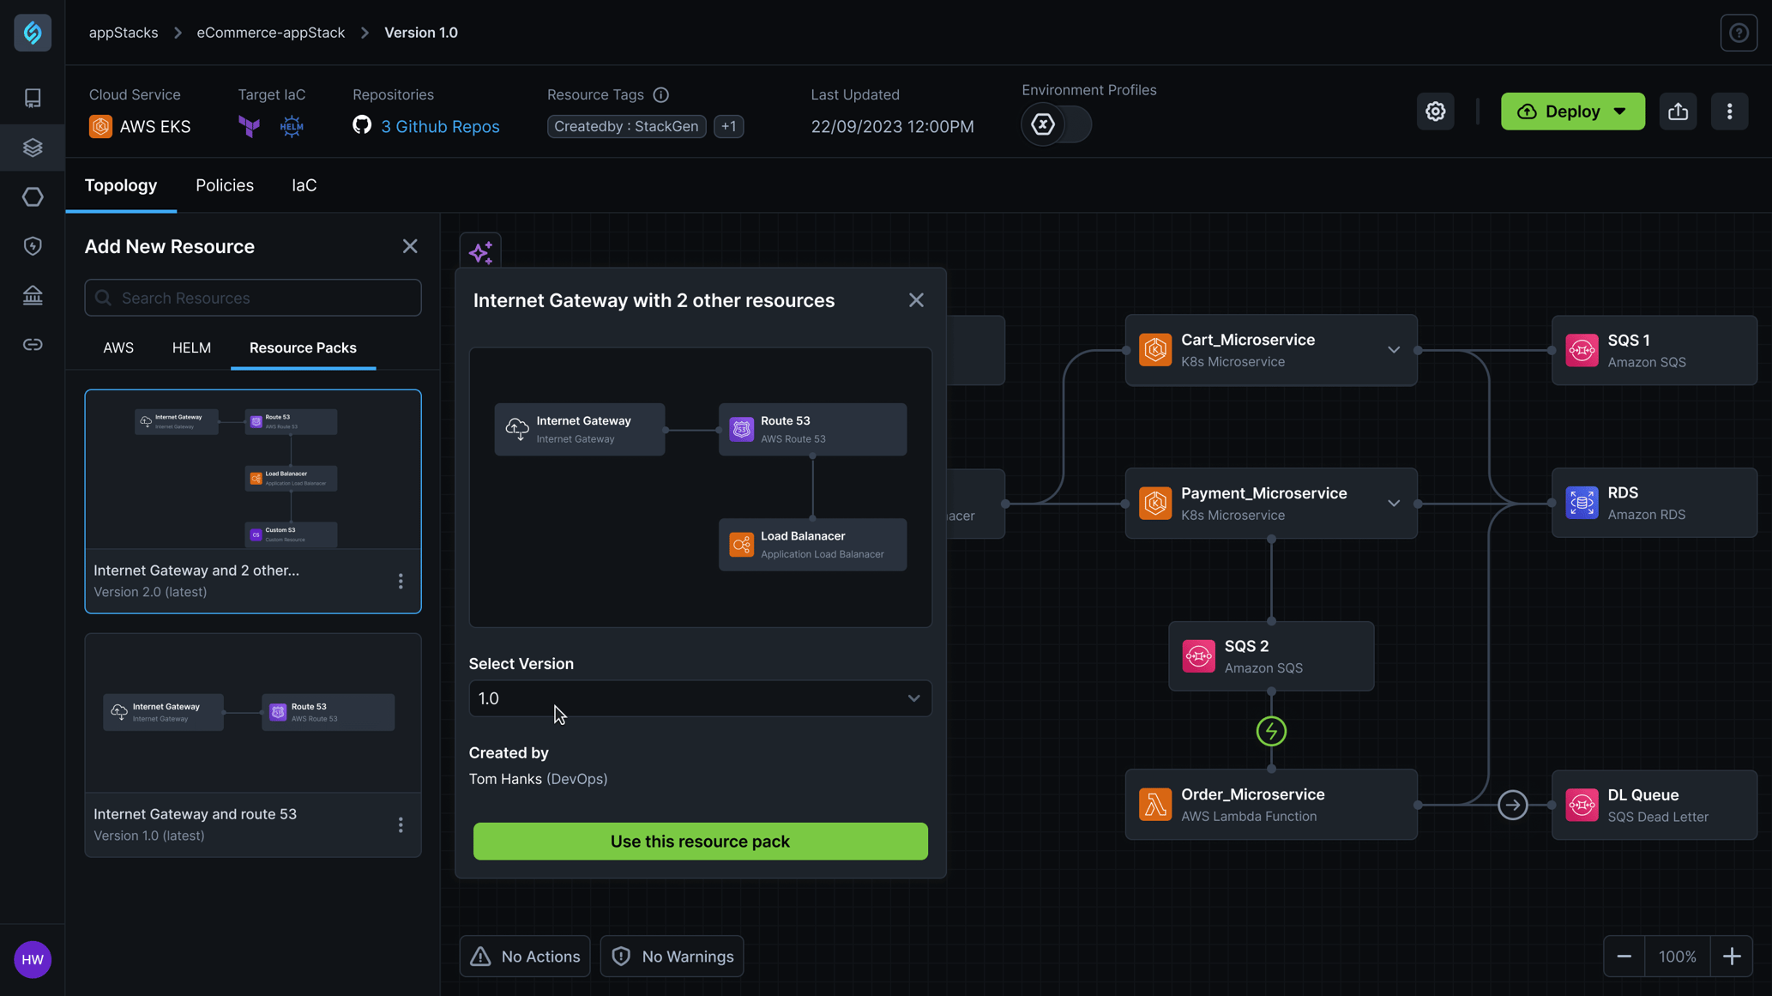Click the HELM resources tab
The image size is (1772, 996).
[x=191, y=347]
